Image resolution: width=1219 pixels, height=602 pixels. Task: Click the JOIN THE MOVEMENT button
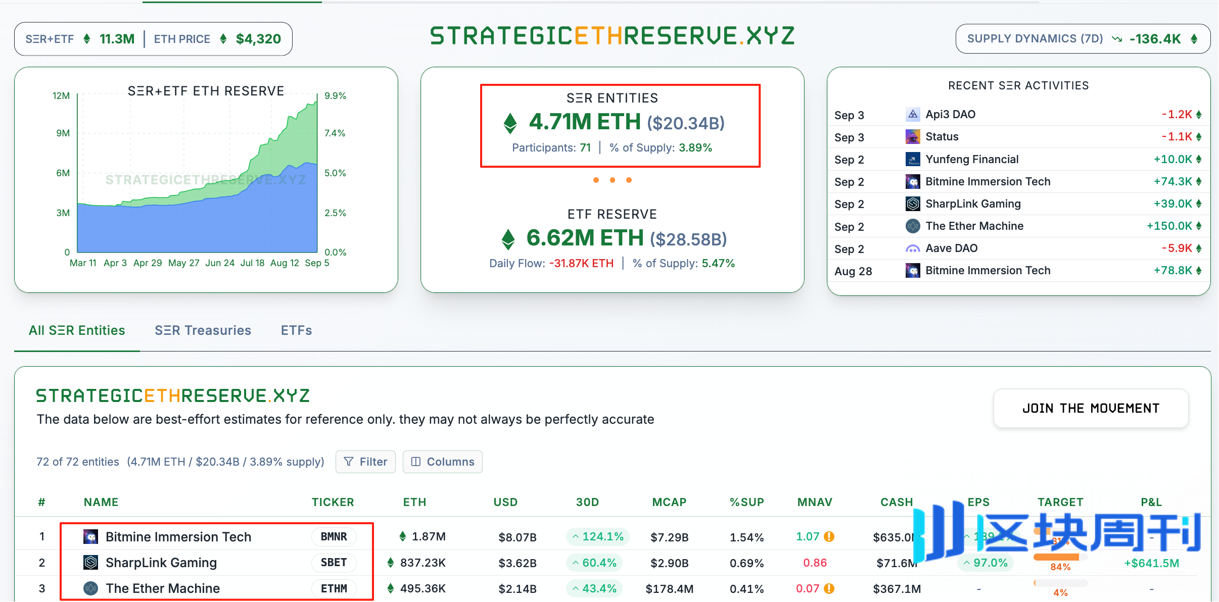pyautogui.click(x=1091, y=408)
